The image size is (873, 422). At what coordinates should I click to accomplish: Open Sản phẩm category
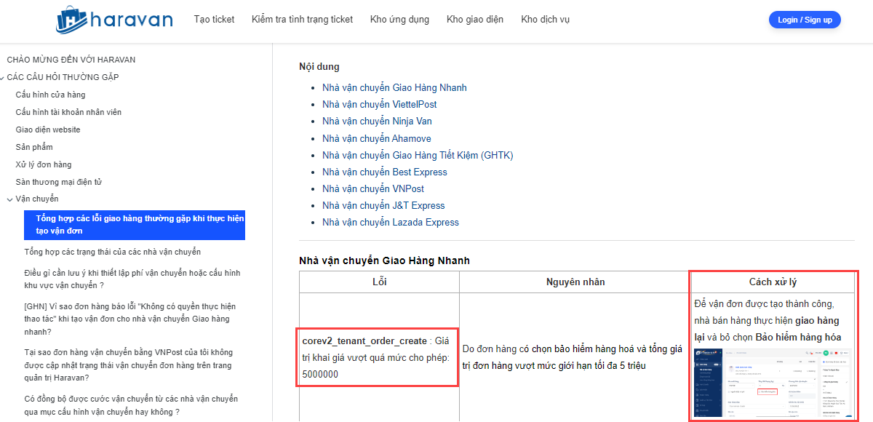coord(34,147)
